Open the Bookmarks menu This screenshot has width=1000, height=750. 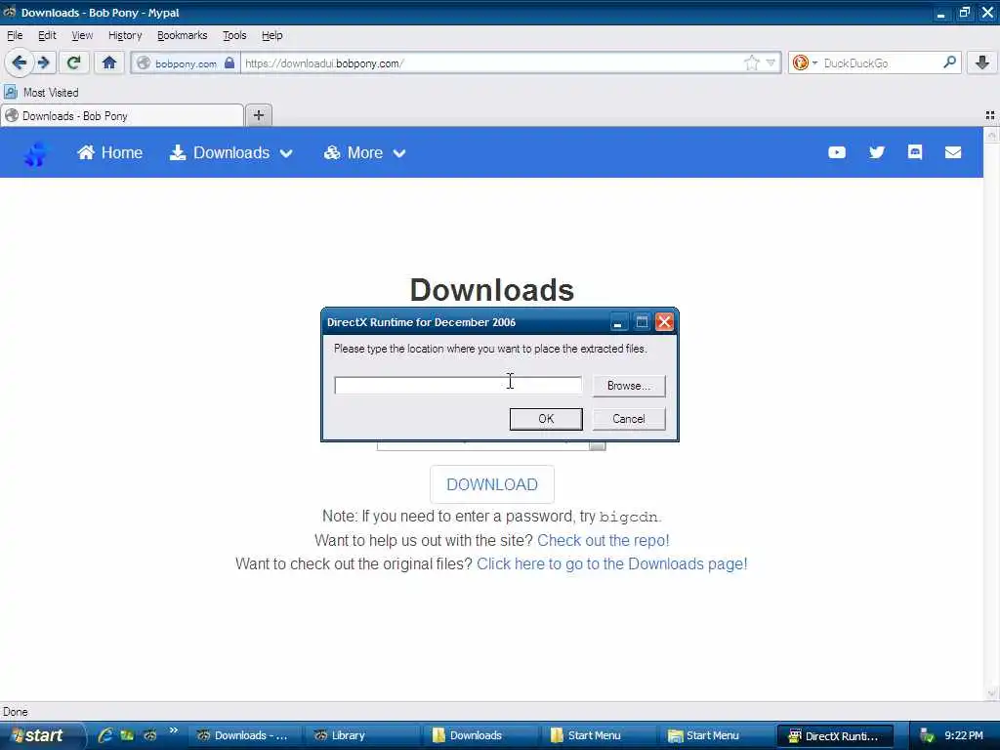tap(182, 36)
